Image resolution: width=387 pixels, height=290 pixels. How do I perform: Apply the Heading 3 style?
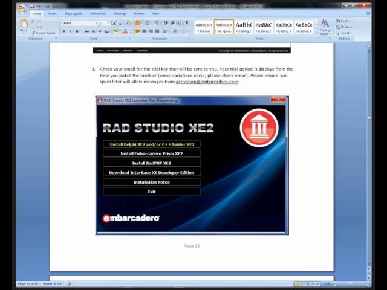click(284, 27)
